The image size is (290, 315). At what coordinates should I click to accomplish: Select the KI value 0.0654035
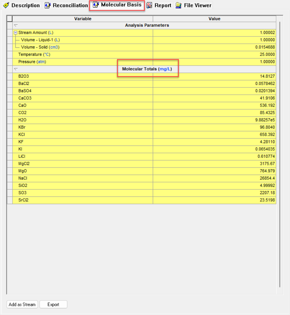coord(215,149)
